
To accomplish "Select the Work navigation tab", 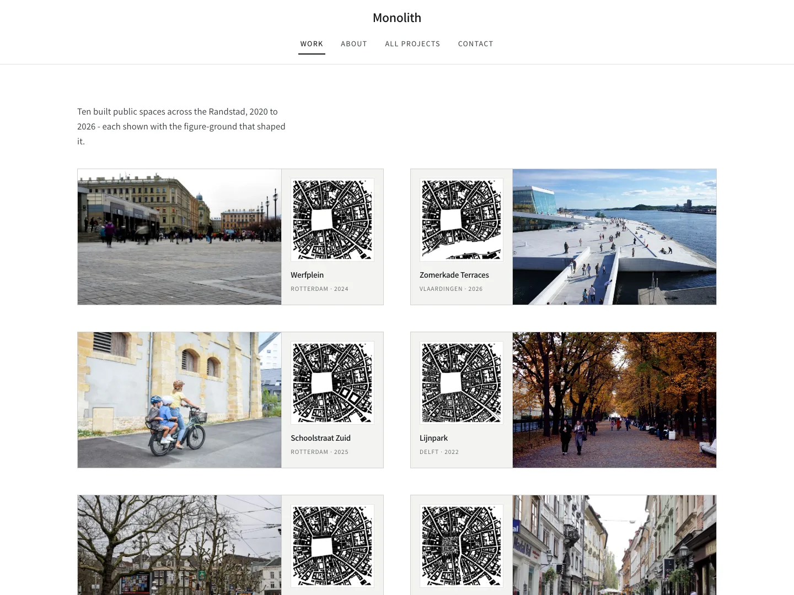I will point(312,44).
